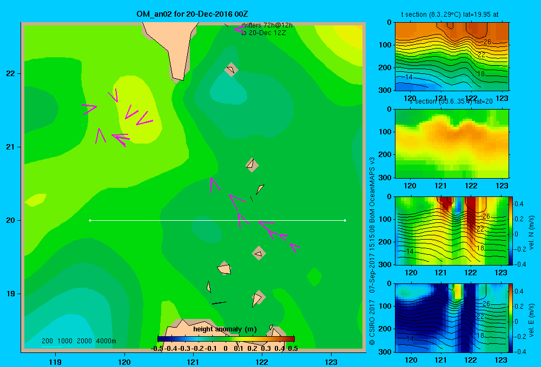Click contour label "18" in vel. N panel

tap(481, 248)
